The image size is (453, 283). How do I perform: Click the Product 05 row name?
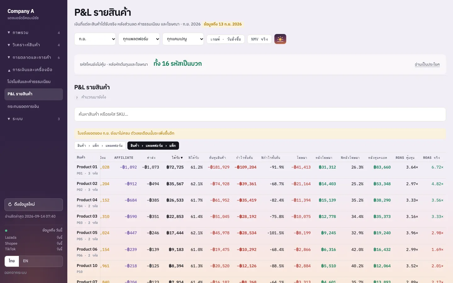coord(87,233)
